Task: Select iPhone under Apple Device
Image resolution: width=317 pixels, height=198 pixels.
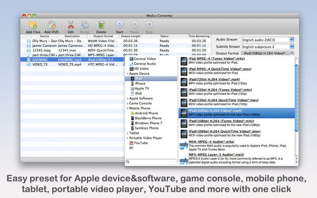Action: pos(138,84)
